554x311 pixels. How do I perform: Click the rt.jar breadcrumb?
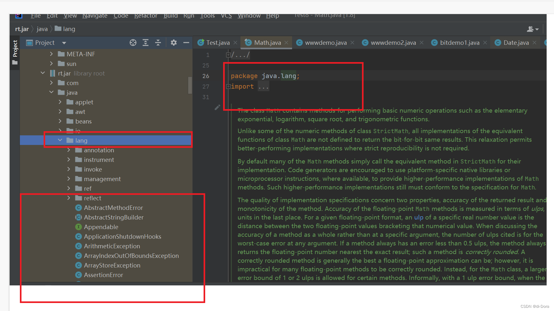(22, 29)
